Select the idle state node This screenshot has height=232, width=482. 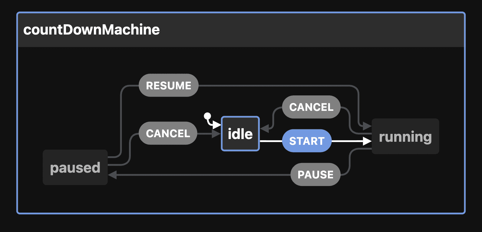(240, 134)
